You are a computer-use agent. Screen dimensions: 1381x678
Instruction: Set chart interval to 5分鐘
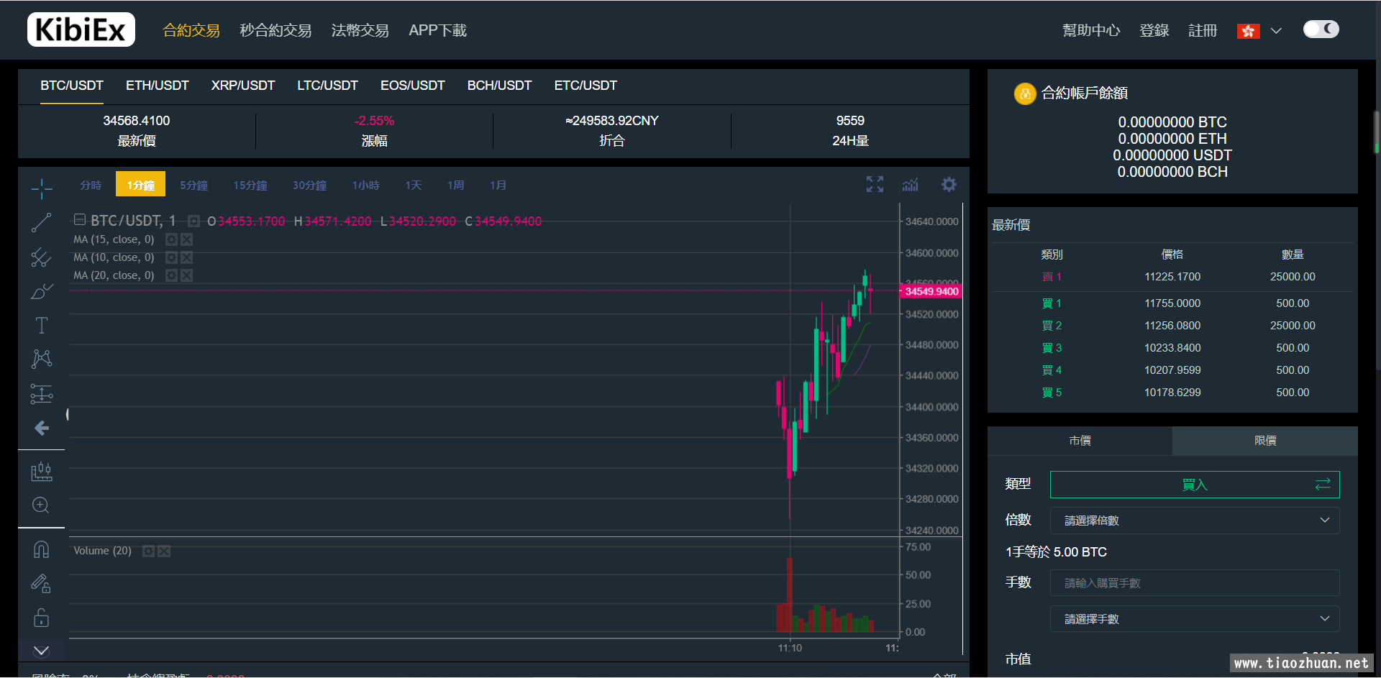194,185
